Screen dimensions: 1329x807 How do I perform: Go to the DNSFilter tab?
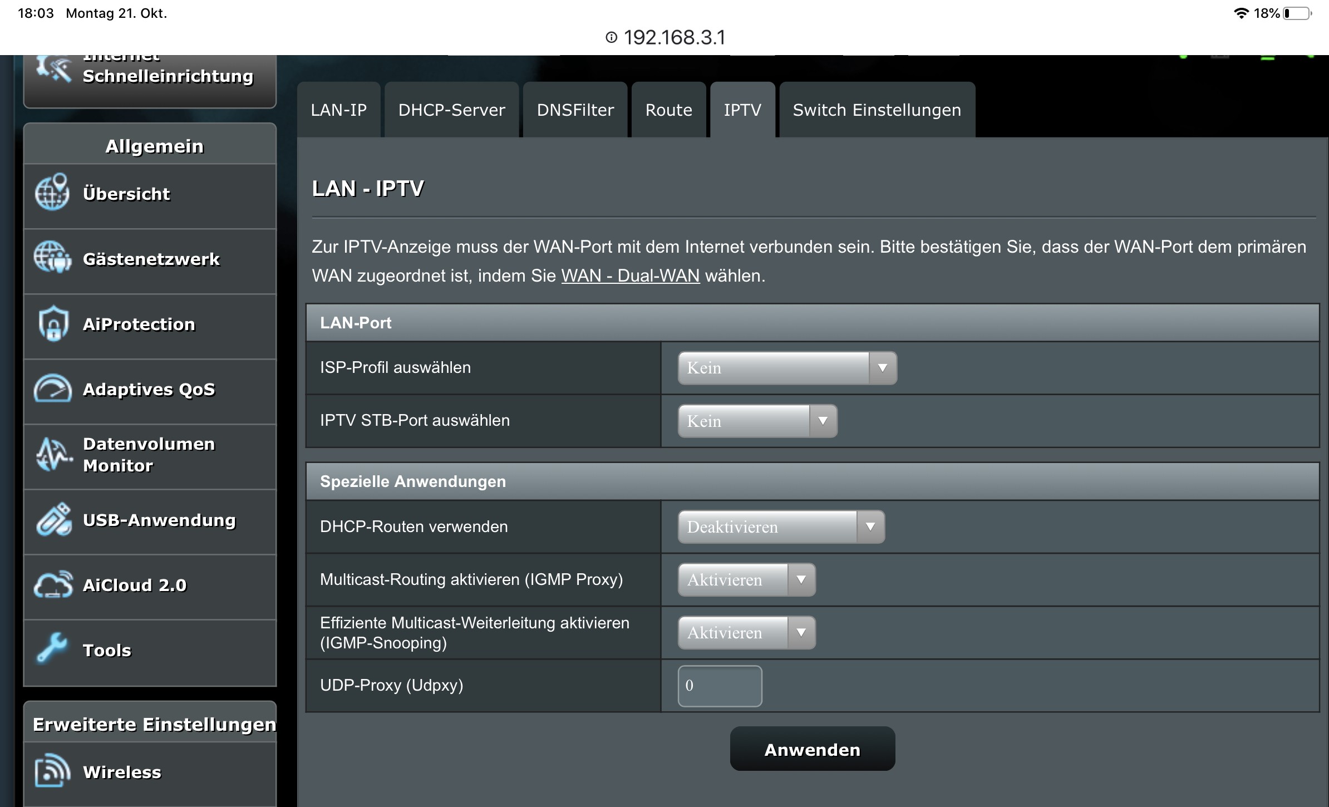point(575,110)
